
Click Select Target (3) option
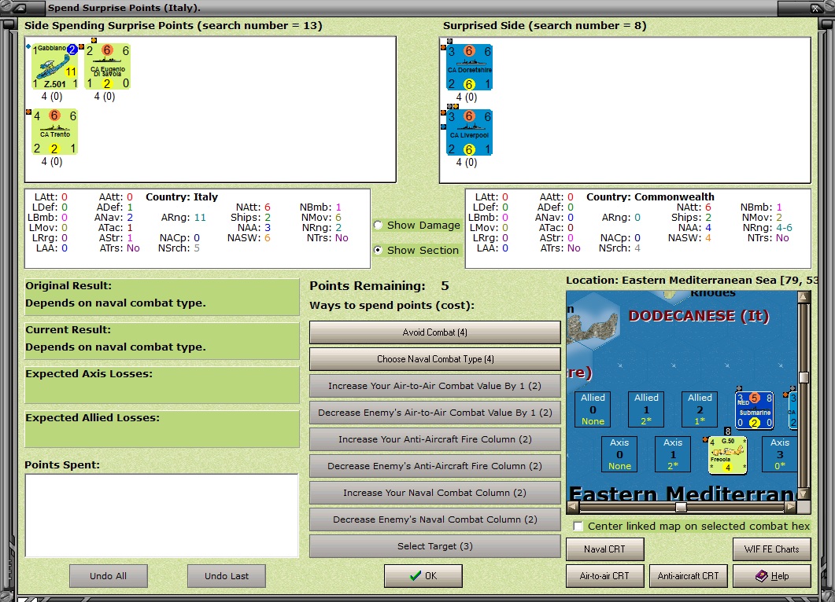tap(434, 546)
